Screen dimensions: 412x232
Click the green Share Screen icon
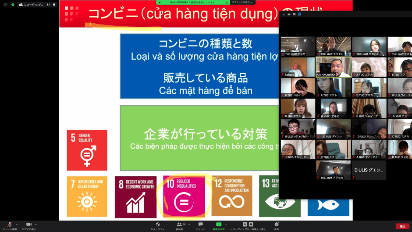(218, 225)
